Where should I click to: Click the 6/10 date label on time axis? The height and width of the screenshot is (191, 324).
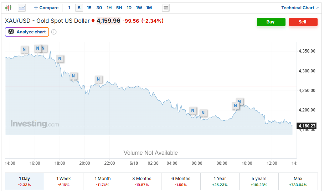pyautogui.click(x=134, y=163)
